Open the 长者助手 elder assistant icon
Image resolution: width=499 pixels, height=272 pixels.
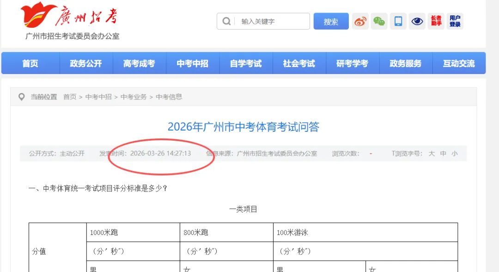pos(436,21)
